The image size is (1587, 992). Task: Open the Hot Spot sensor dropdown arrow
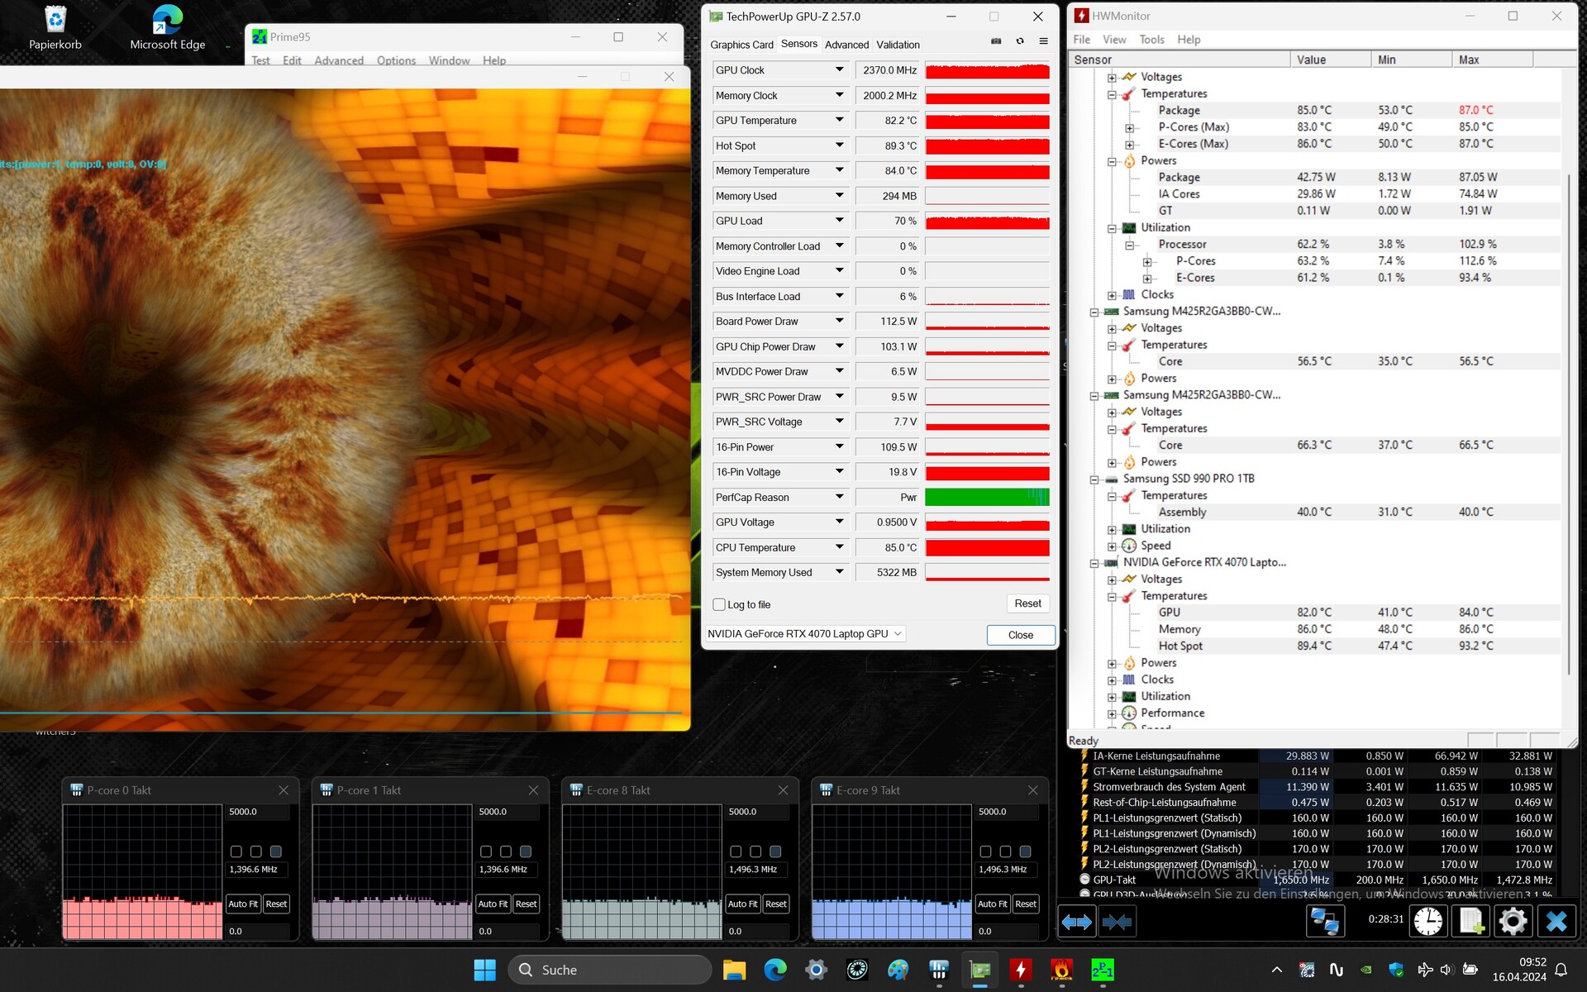coord(840,145)
